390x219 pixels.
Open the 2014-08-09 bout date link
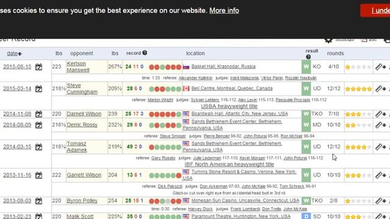point(17,125)
